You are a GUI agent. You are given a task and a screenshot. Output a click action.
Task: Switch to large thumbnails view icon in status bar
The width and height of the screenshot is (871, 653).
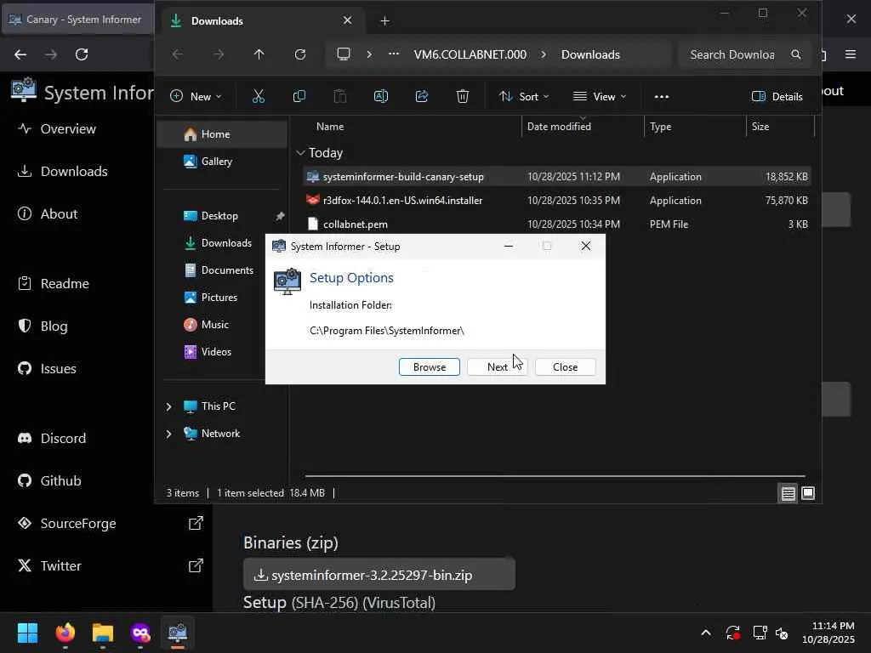tap(808, 493)
